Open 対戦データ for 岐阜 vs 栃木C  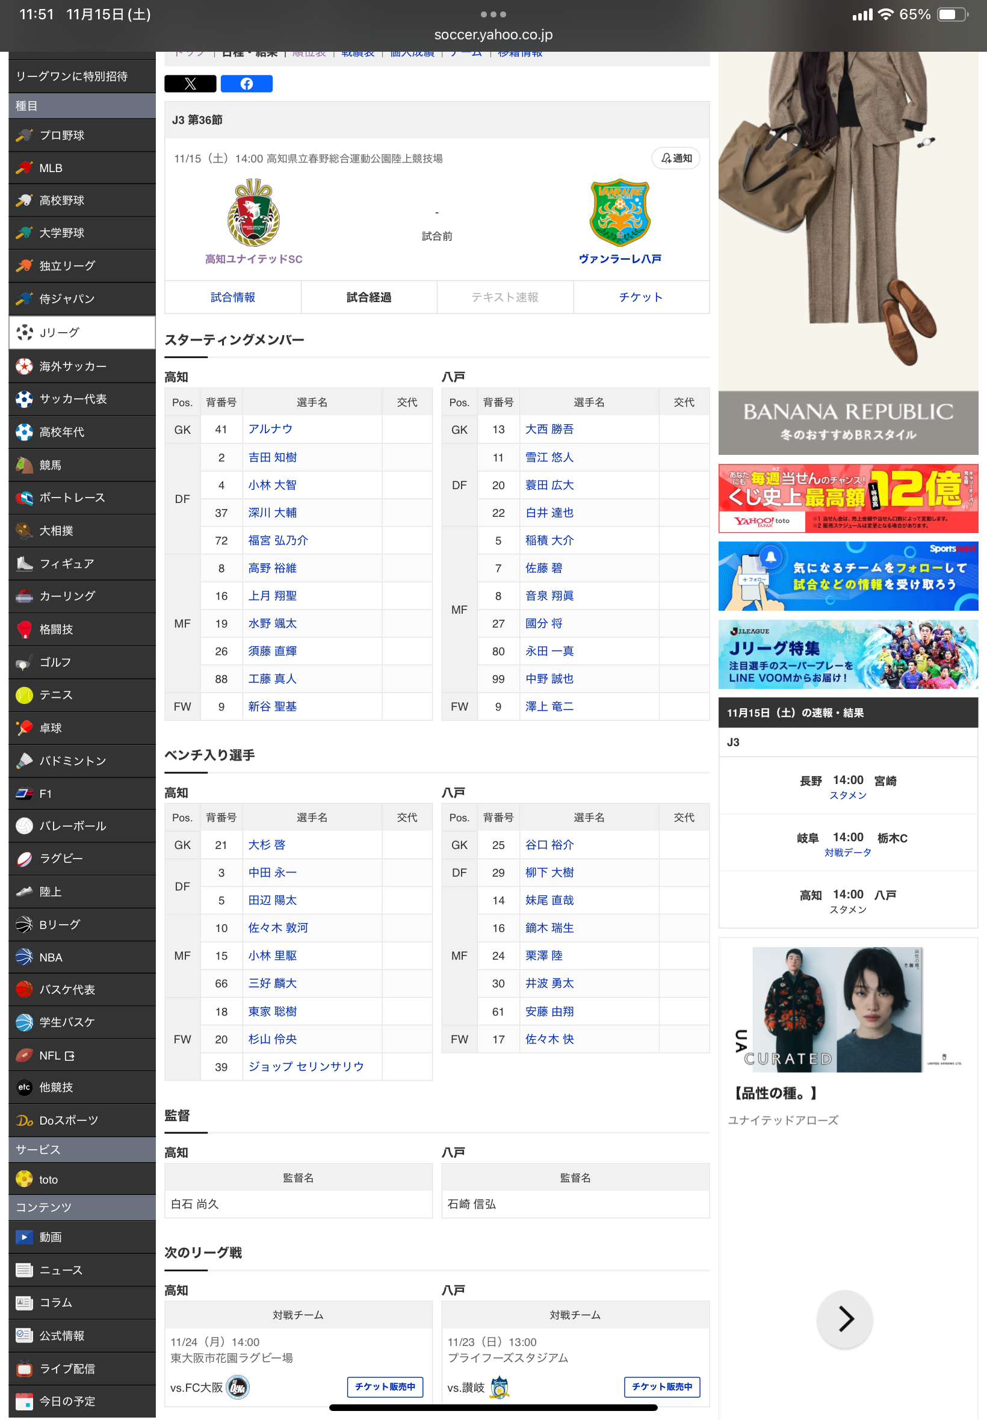(x=847, y=853)
